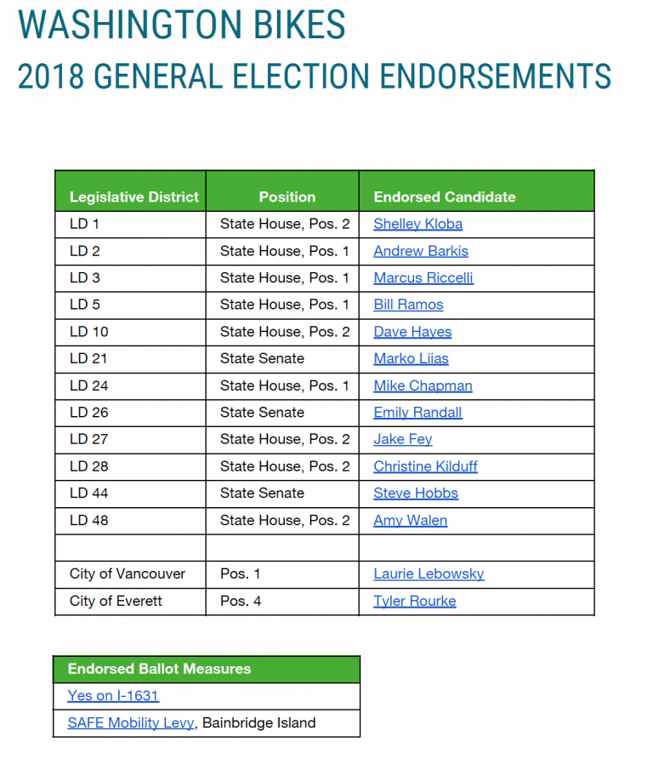Open the Emily Randall link
Viewport: 653px width, 759px height.
pos(417,413)
